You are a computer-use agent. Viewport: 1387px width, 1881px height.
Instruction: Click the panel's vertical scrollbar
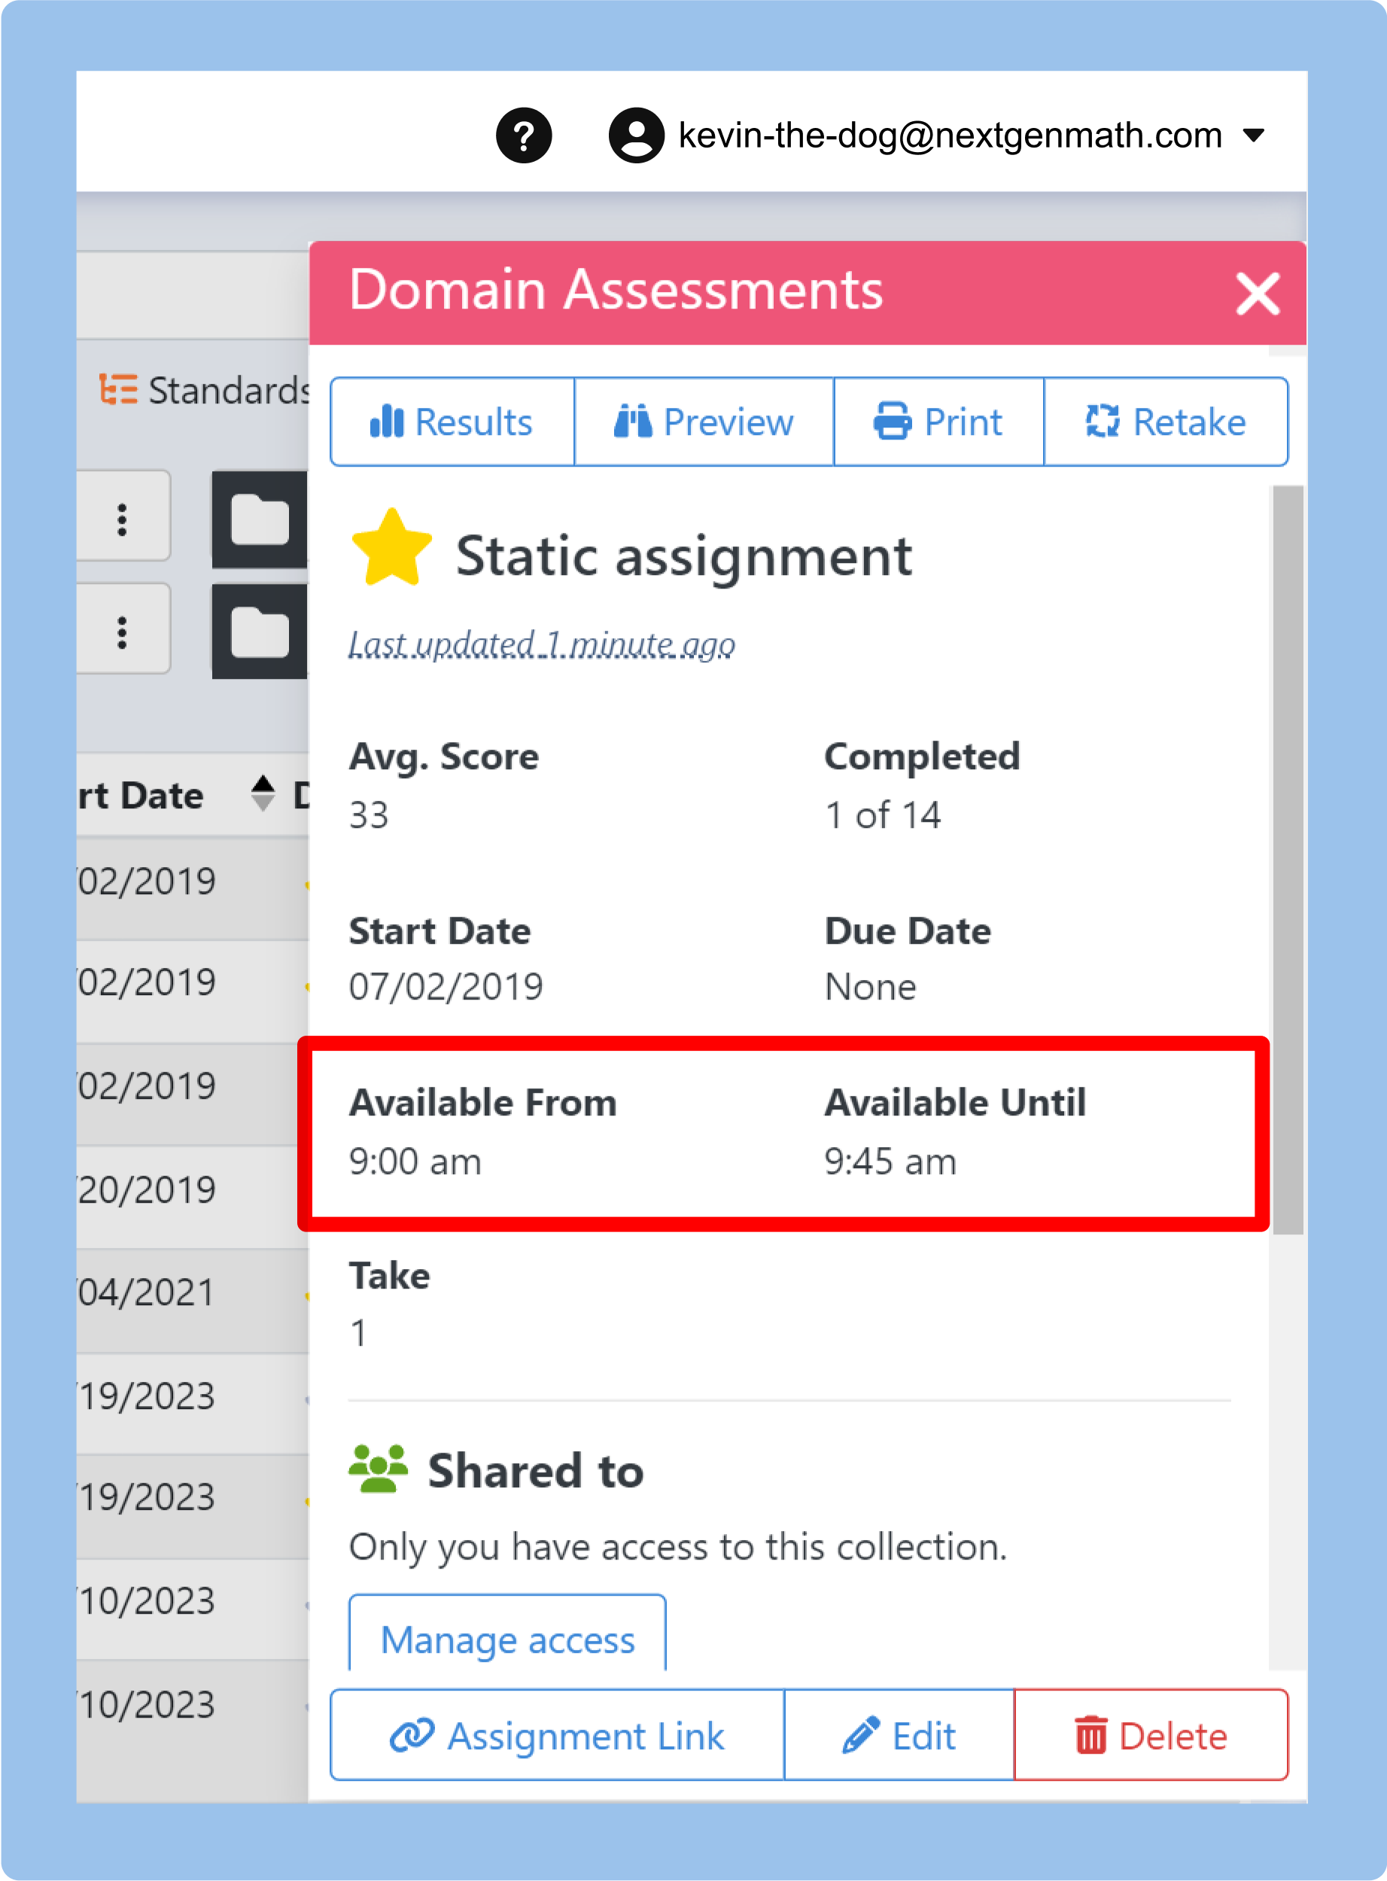click(1287, 859)
